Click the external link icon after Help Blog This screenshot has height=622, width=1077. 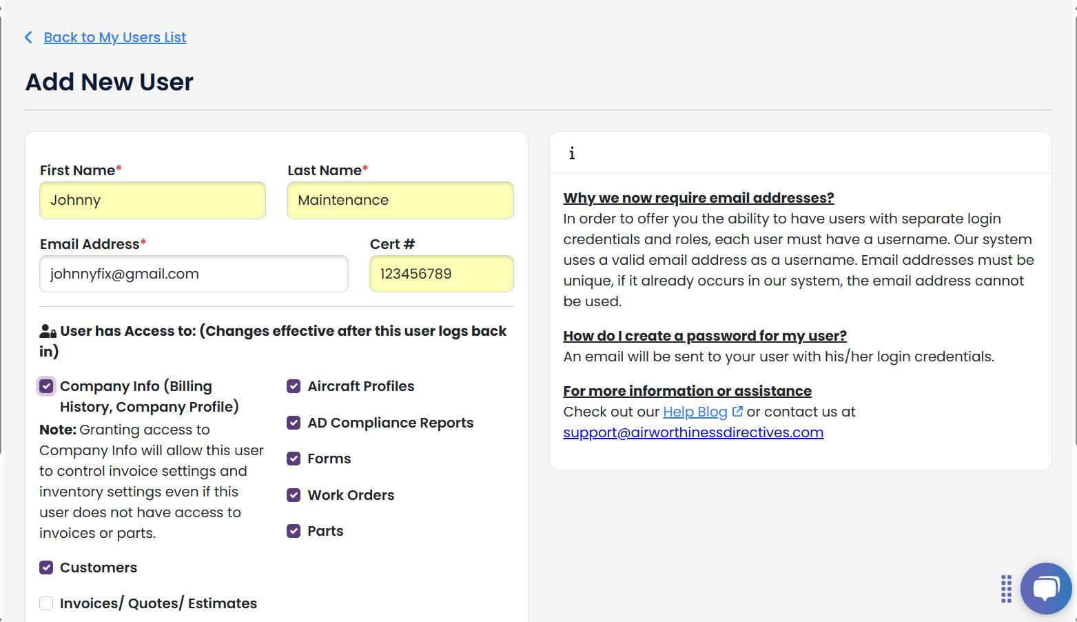(737, 412)
